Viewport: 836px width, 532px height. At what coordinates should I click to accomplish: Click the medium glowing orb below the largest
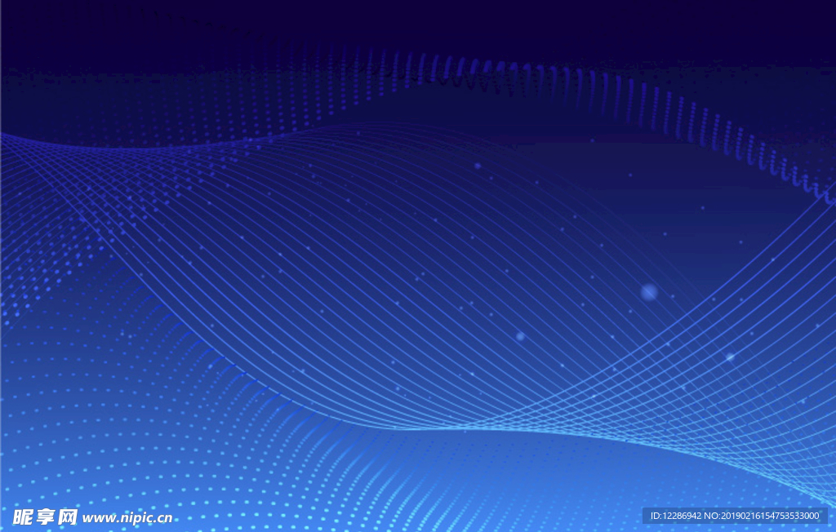point(520,335)
